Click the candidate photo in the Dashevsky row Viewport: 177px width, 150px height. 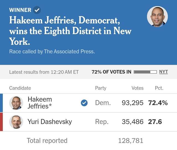[16, 122]
